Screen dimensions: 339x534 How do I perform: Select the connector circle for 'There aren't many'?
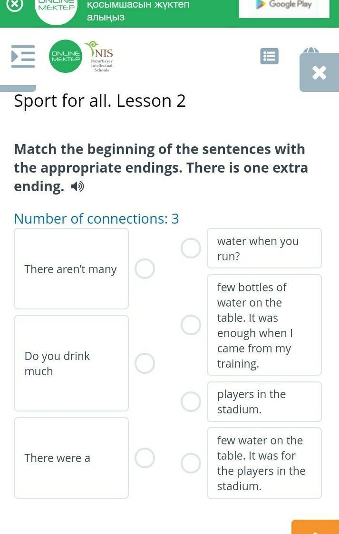pyautogui.click(x=145, y=269)
